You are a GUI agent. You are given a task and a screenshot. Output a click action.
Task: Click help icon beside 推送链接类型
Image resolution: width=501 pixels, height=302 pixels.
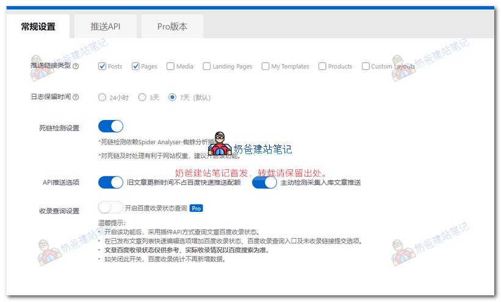[x=76, y=66]
